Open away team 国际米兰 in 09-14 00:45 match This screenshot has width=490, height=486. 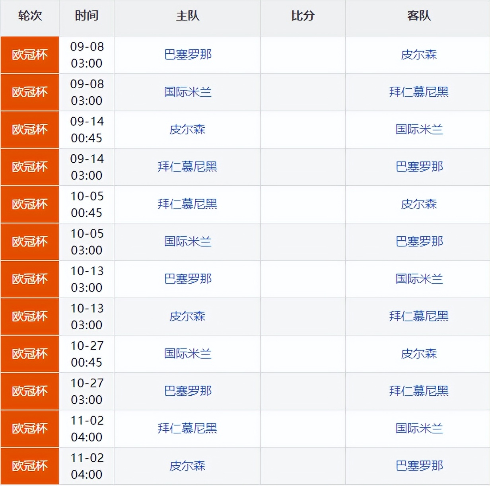419,129
